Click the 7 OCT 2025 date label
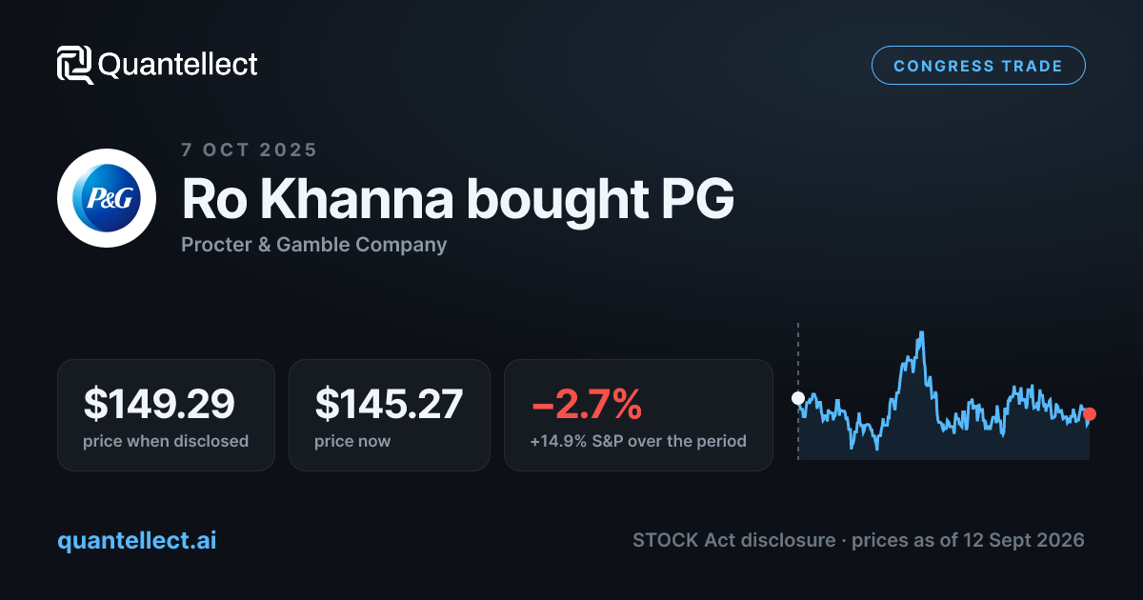1143x600 pixels. [x=249, y=150]
